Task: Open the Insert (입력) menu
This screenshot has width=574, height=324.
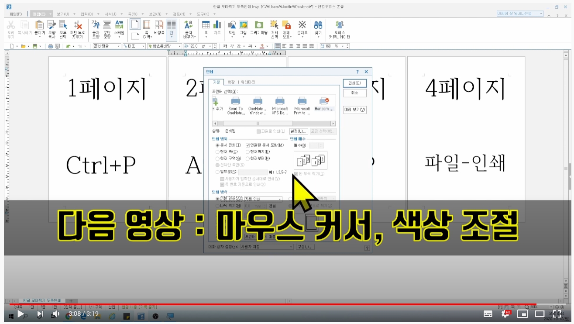Action: coord(87,14)
